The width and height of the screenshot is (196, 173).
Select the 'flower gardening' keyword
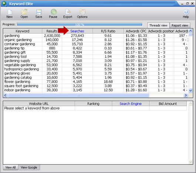click(x=17, y=82)
